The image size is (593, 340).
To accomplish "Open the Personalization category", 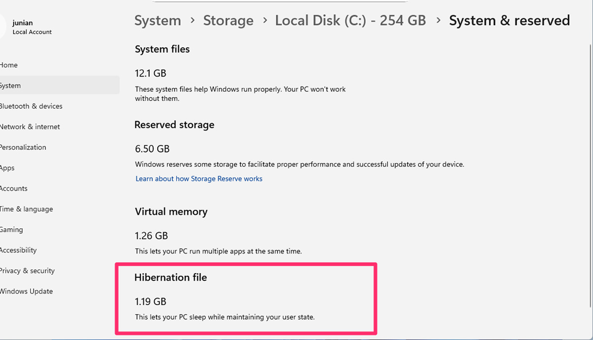I will (23, 147).
